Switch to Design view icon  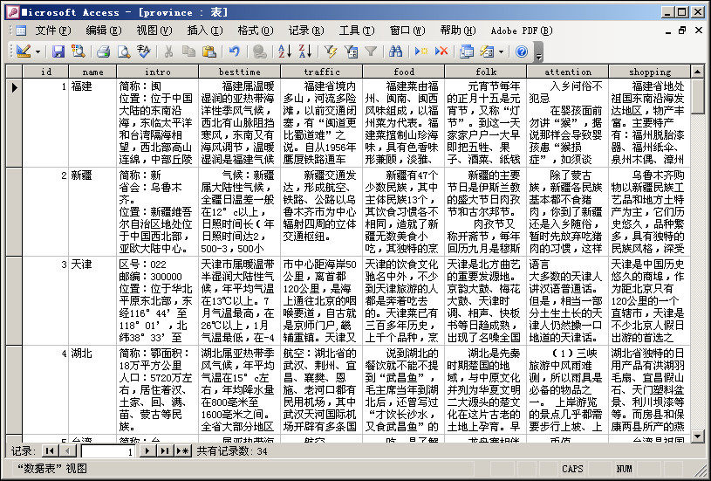click(x=24, y=52)
